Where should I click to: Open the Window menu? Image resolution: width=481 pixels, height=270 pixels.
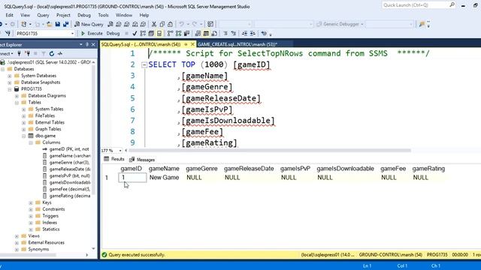click(124, 15)
